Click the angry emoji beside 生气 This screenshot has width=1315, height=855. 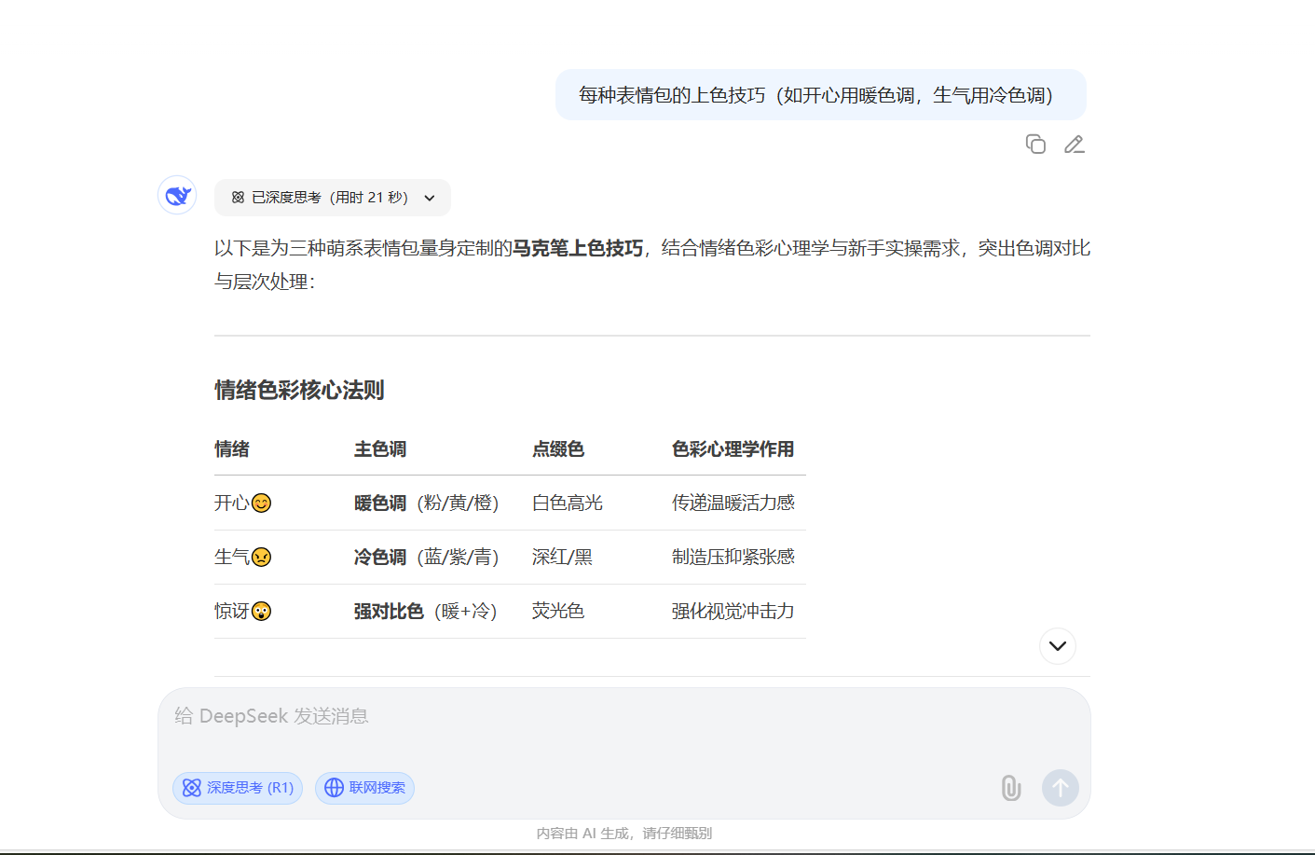click(x=262, y=558)
